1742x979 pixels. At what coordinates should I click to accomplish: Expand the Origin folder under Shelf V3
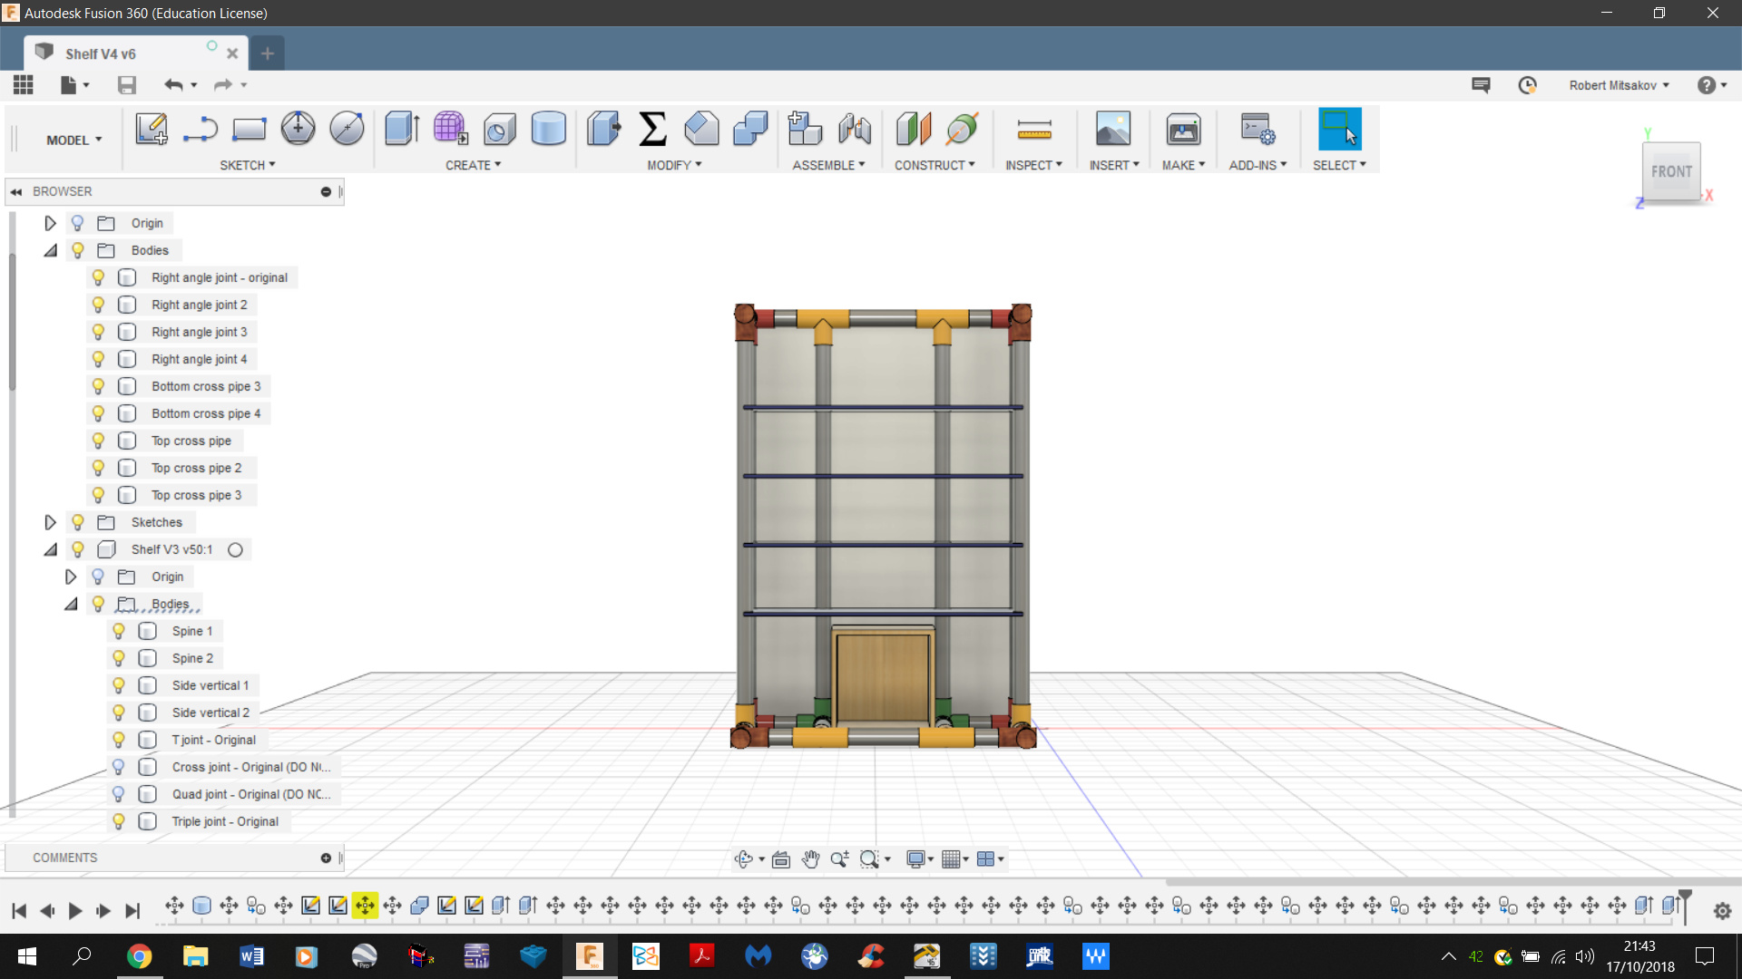click(71, 577)
